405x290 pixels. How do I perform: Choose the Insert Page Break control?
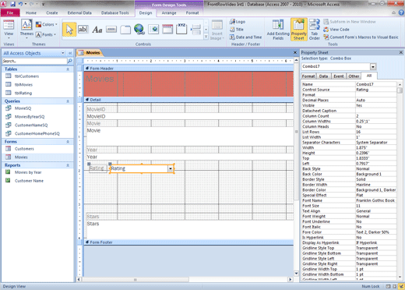[x=195, y=30]
